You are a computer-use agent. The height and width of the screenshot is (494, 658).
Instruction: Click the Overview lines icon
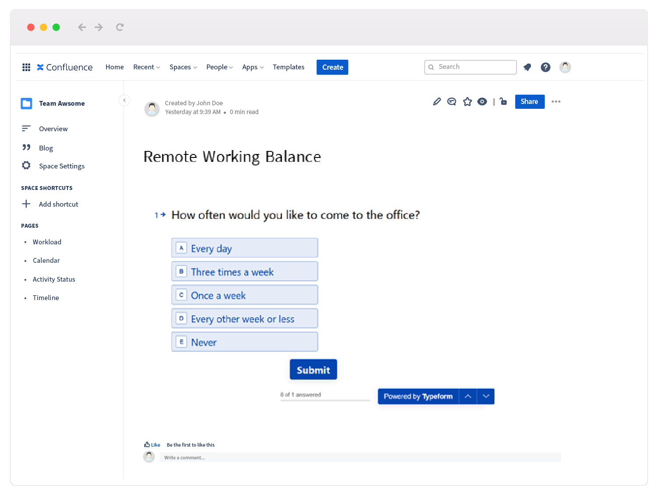click(x=26, y=129)
